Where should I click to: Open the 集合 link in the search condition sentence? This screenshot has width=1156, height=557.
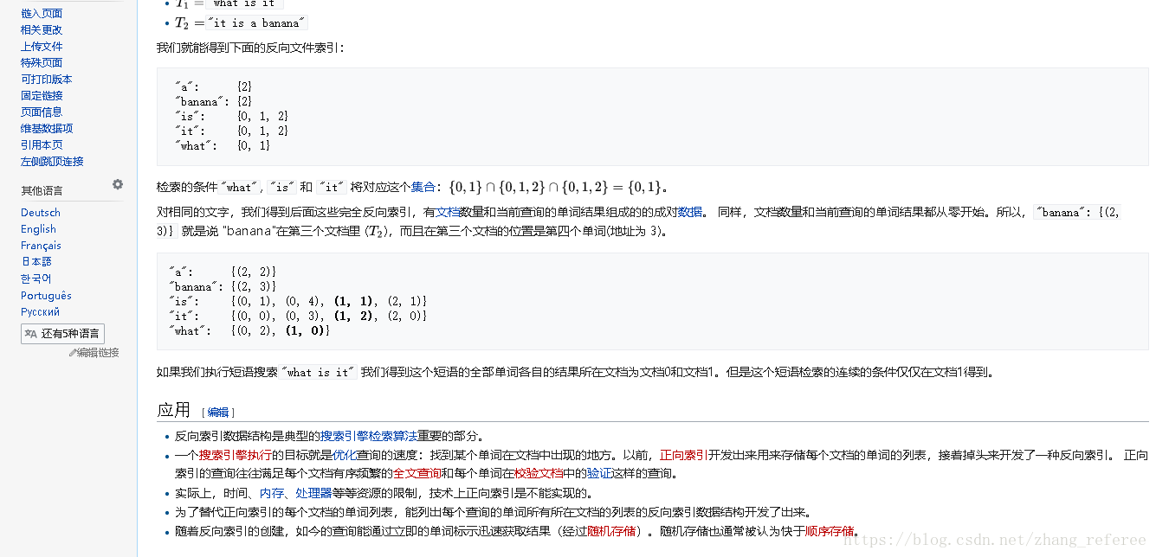pyautogui.click(x=423, y=187)
